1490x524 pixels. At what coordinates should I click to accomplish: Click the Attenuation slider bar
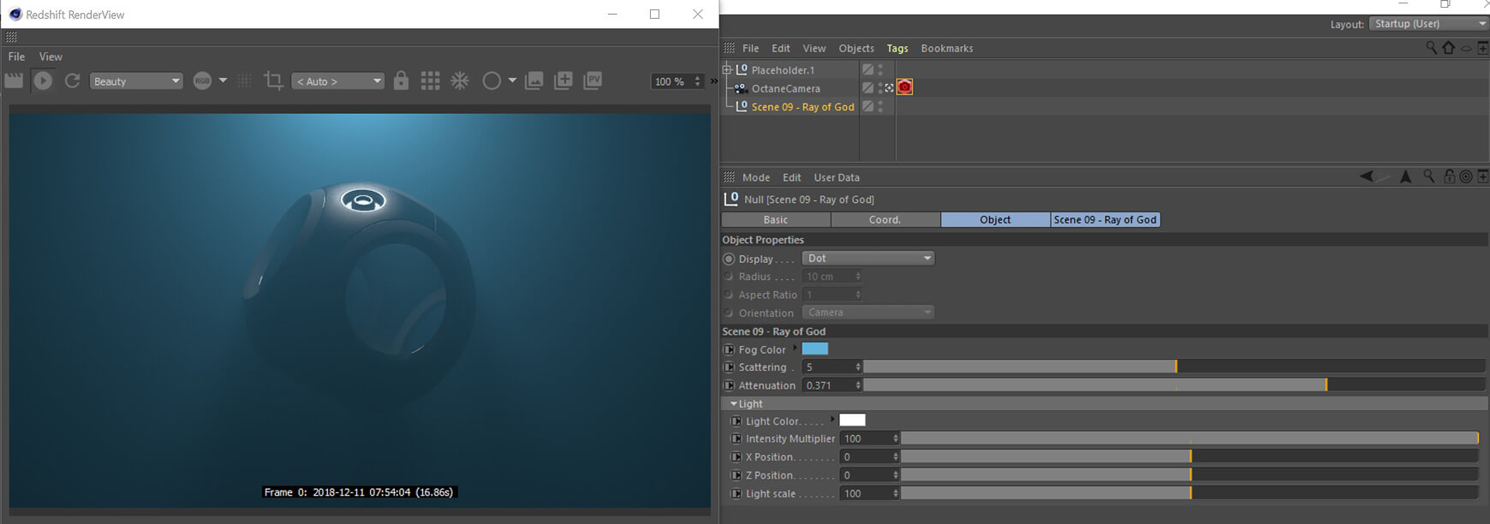1174,385
